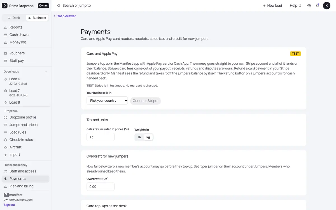The width and height of the screenshot is (336, 210).
Task: Open the Help link
Action: click(296, 6)
